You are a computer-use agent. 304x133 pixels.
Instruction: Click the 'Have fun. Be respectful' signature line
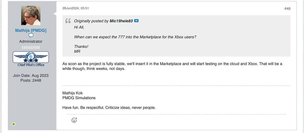[x=109, y=107]
